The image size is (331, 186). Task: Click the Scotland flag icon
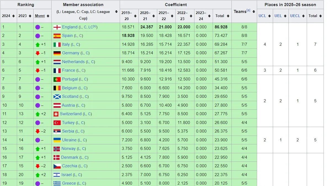click(x=57, y=96)
